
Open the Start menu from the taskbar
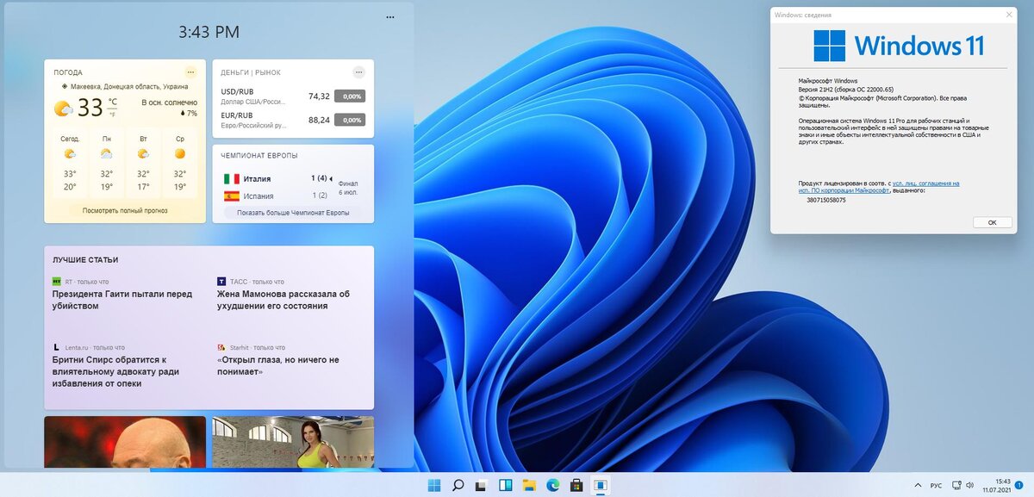(433, 485)
